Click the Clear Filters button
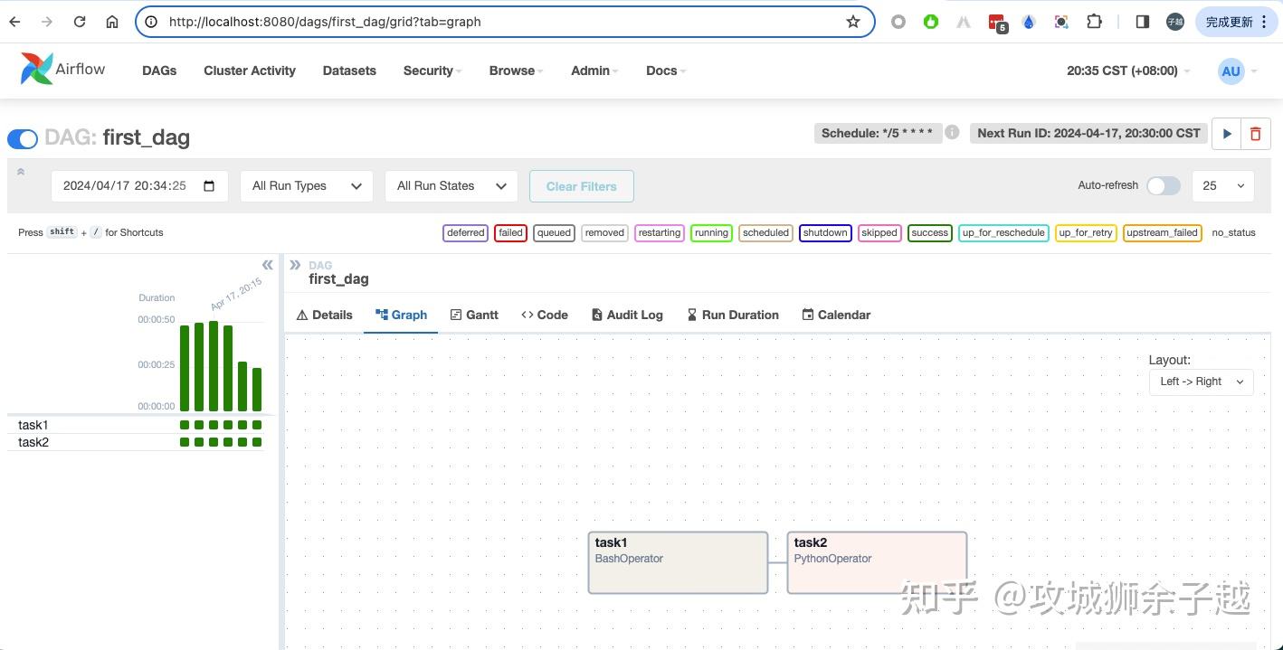Viewport: 1283px width, 650px height. [581, 186]
